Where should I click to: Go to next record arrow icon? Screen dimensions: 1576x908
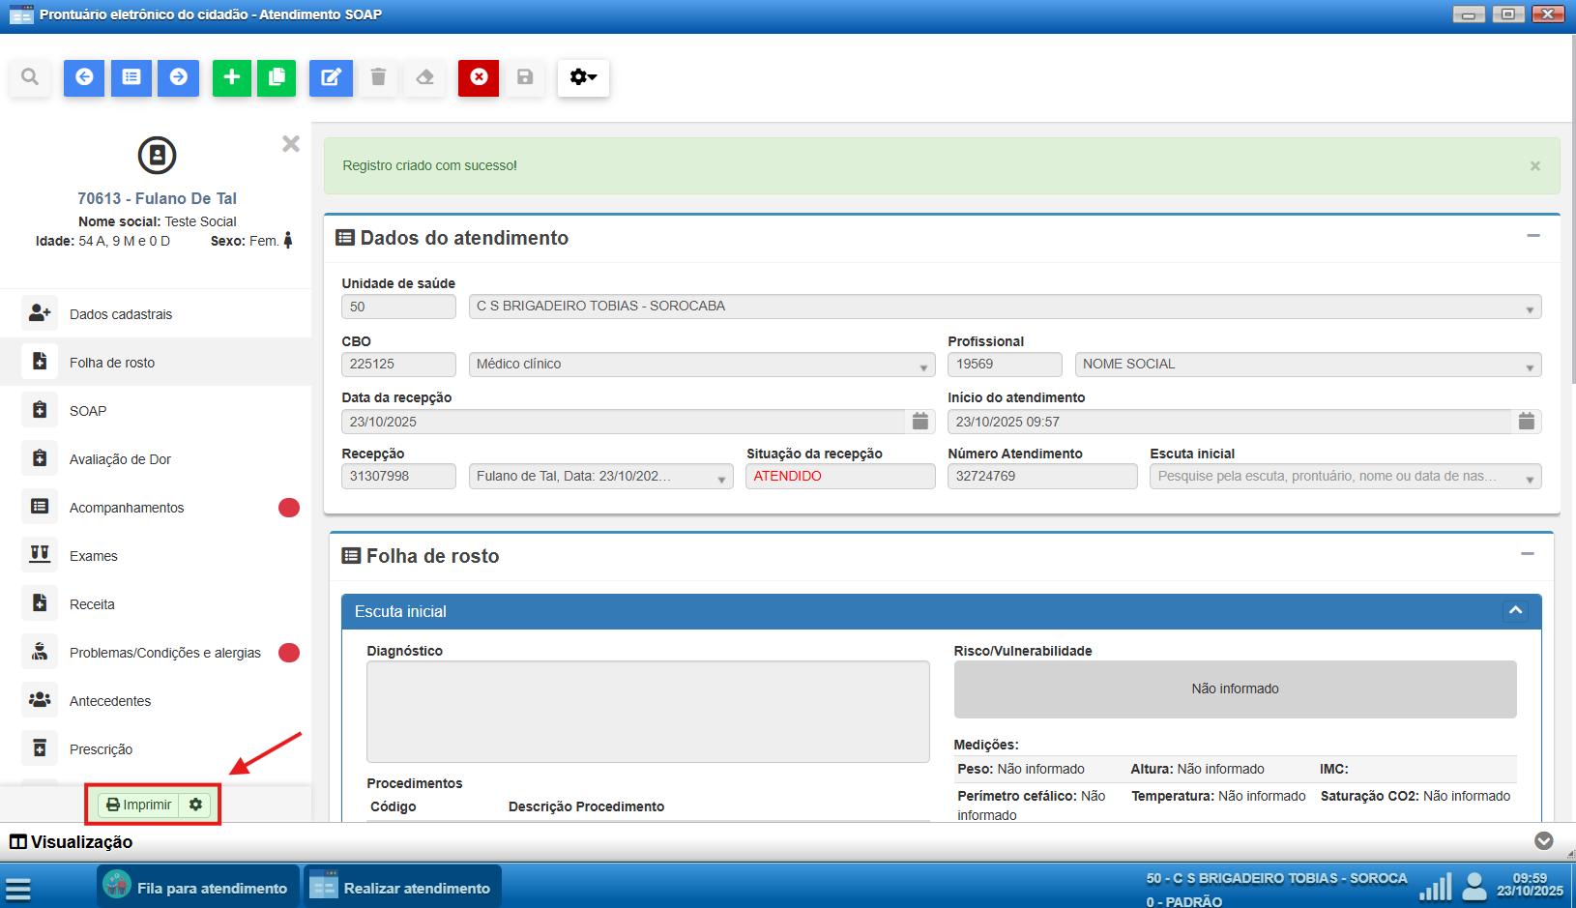179,77
